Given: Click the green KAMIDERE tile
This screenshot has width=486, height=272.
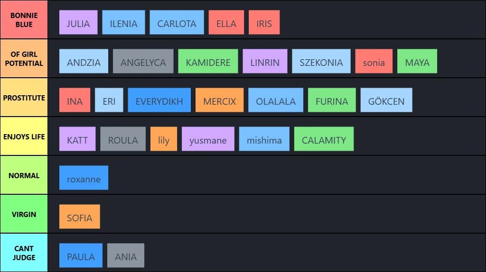Looking at the screenshot, I should tap(208, 61).
